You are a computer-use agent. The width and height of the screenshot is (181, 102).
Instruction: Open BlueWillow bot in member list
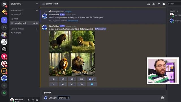[175, 21]
